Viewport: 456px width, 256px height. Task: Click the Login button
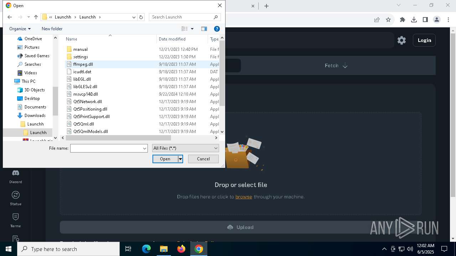(424, 40)
